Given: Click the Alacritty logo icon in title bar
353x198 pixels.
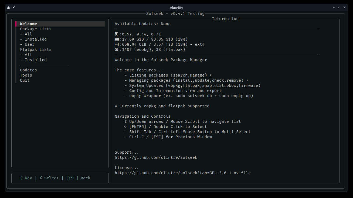Looking at the screenshot, I should pyautogui.click(x=9, y=8).
